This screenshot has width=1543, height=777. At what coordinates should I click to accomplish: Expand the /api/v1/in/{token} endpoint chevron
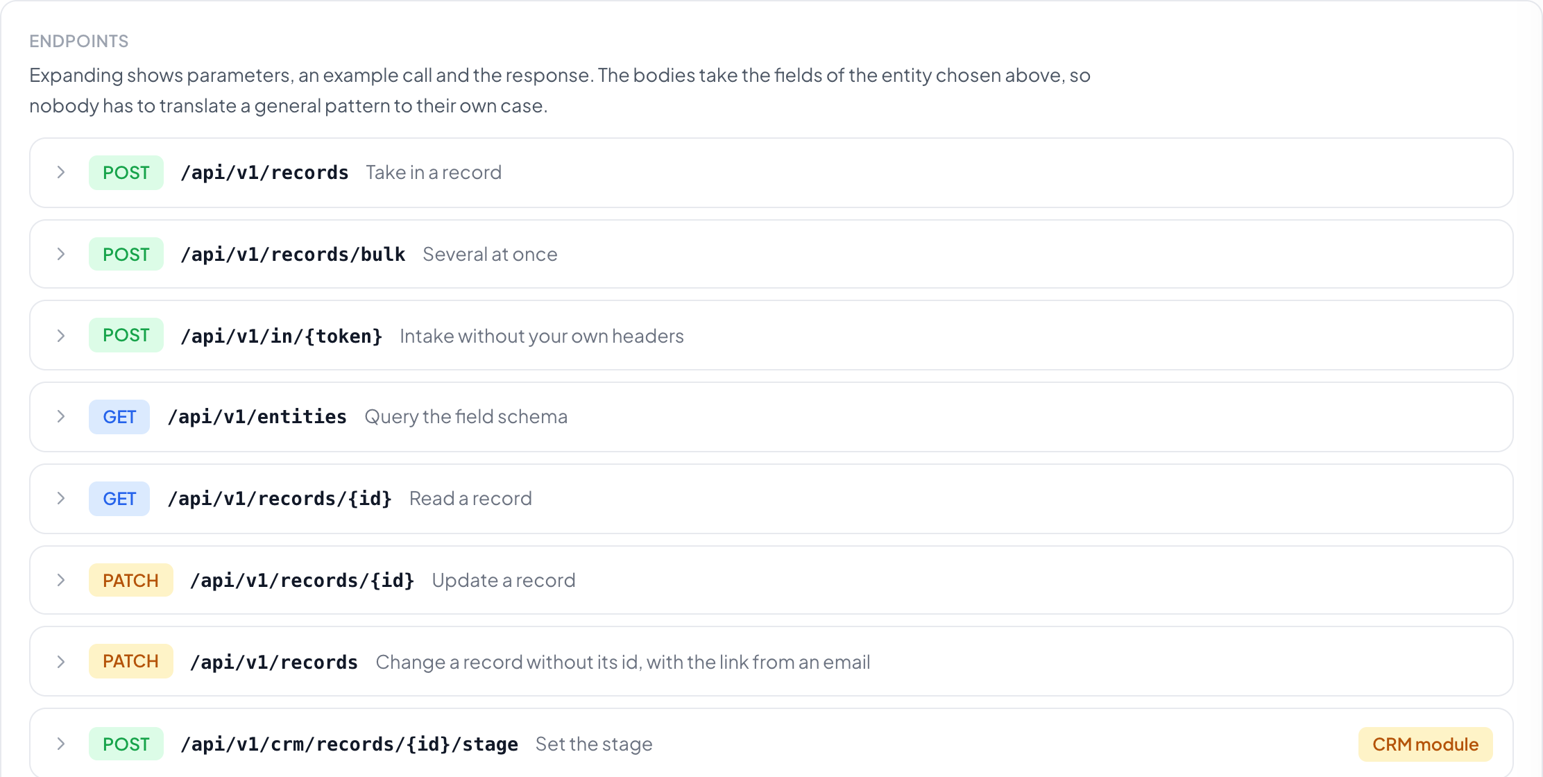pos(61,336)
